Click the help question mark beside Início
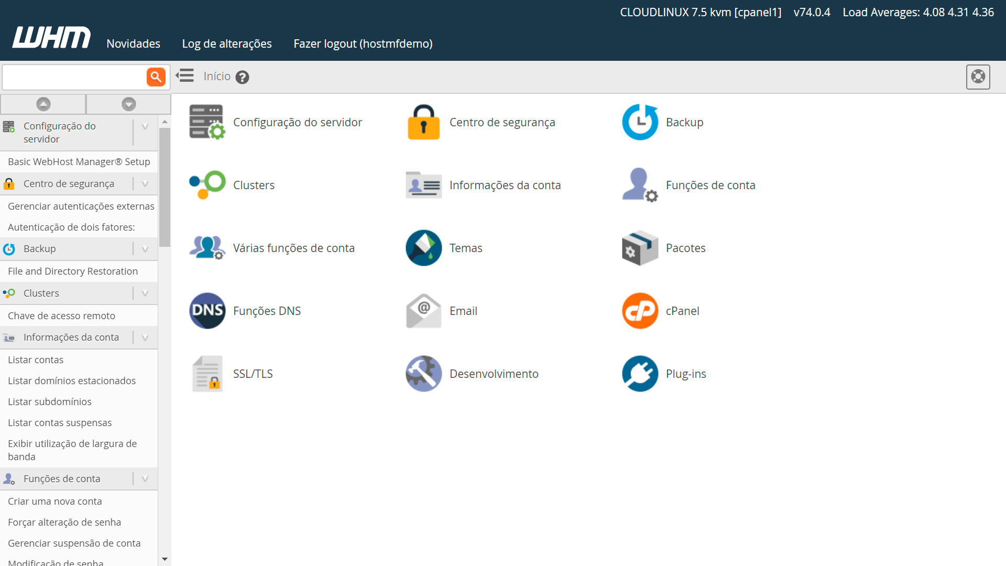 pos(242,77)
